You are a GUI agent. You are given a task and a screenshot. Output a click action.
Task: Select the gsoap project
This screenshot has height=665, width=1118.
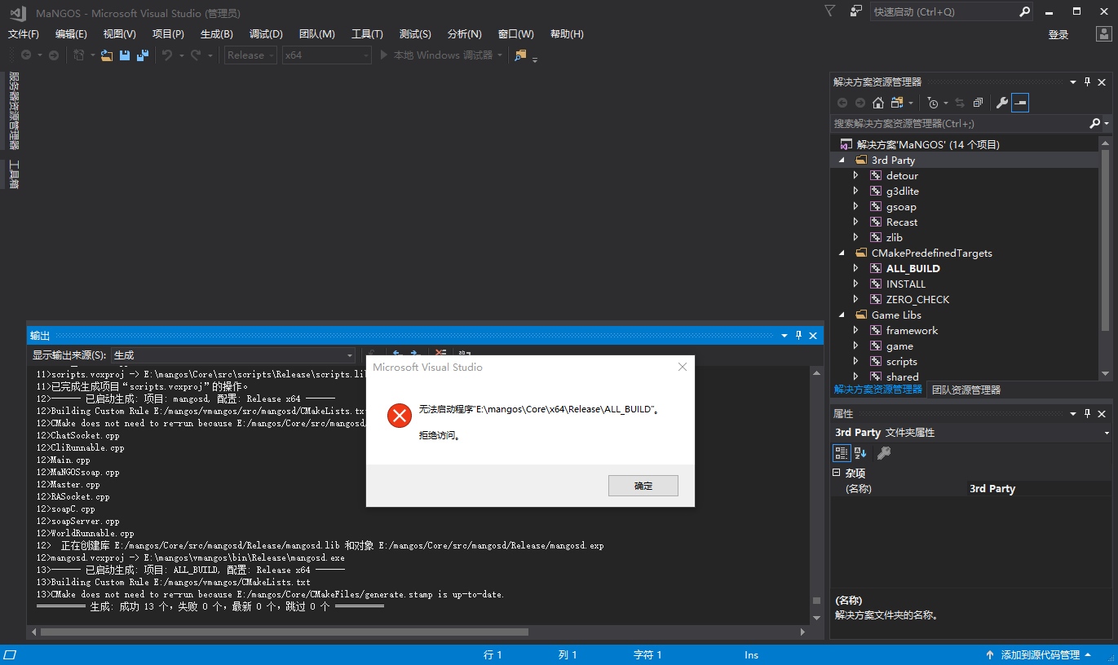point(901,207)
